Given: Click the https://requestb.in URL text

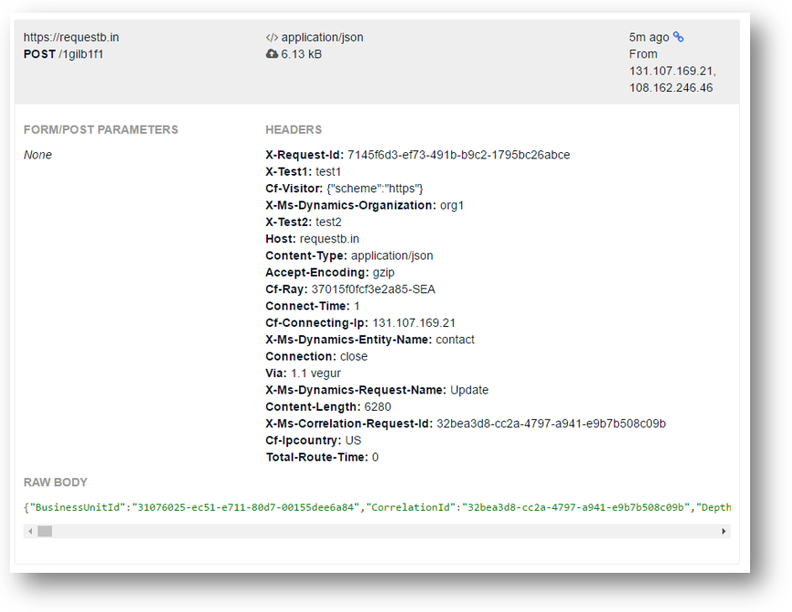Looking at the screenshot, I should [x=71, y=37].
